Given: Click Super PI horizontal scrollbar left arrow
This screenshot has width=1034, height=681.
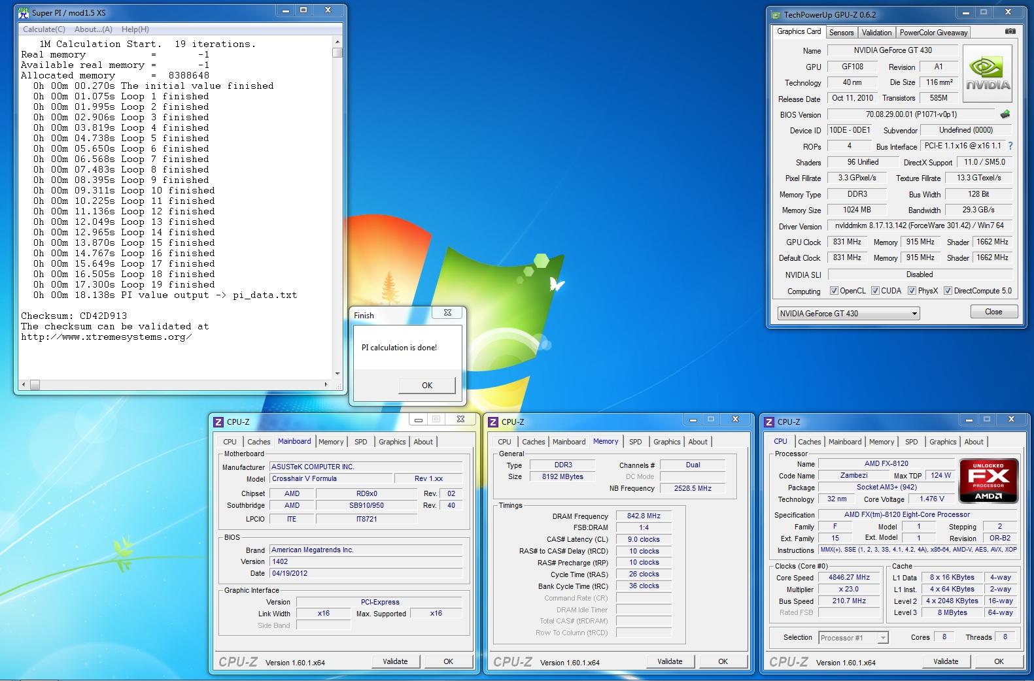Looking at the screenshot, I should [x=25, y=384].
